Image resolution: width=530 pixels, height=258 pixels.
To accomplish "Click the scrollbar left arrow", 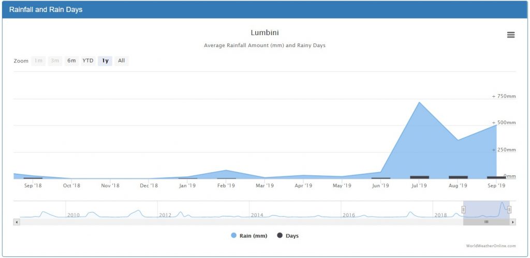I will 17,222.
